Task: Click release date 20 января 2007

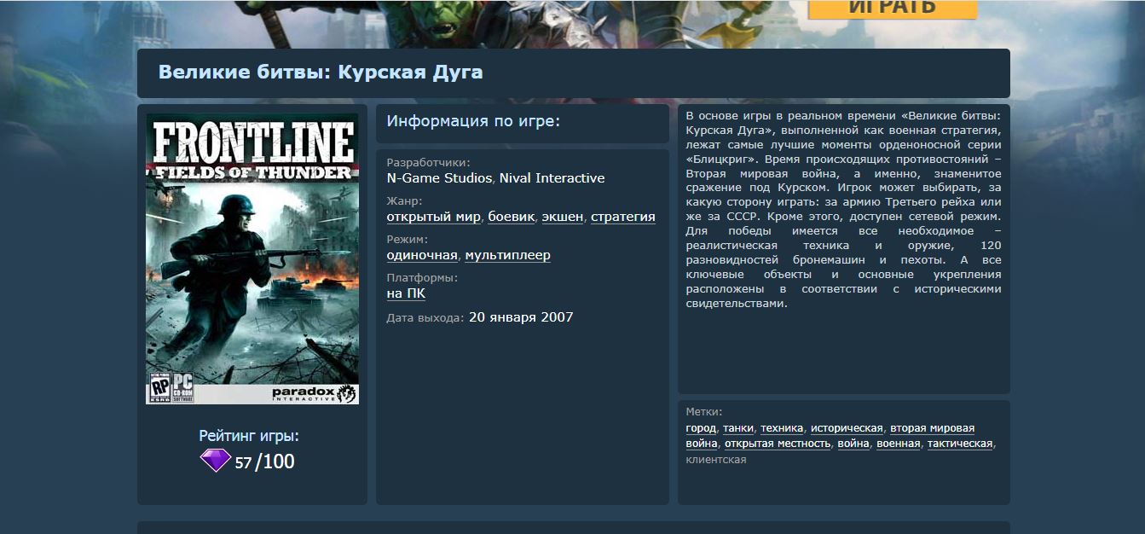Action: click(x=521, y=317)
